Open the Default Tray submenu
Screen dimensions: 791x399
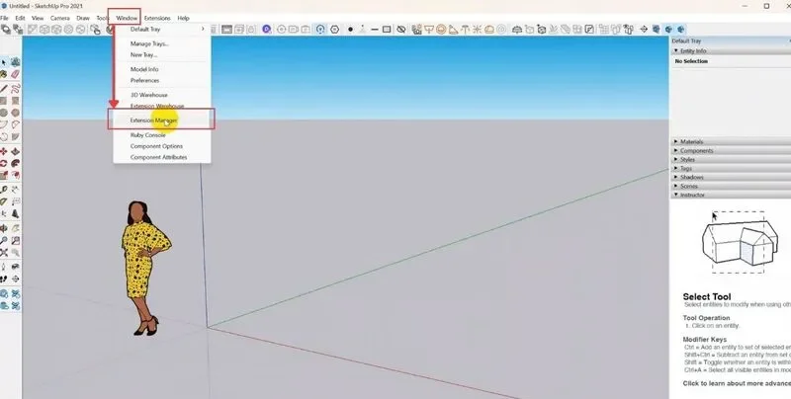pyautogui.click(x=162, y=30)
